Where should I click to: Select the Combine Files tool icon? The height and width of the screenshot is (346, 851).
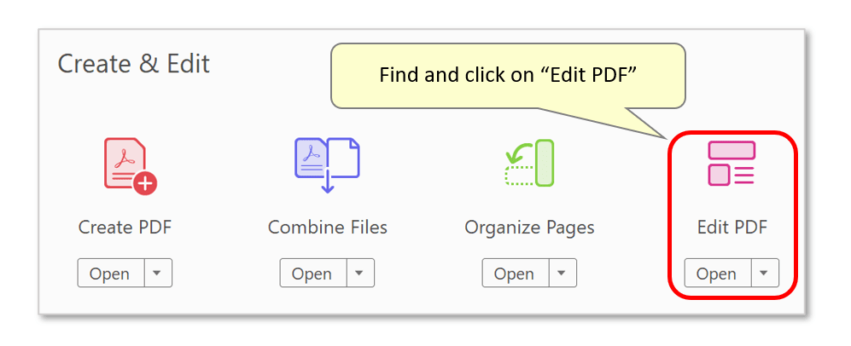[327, 165]
